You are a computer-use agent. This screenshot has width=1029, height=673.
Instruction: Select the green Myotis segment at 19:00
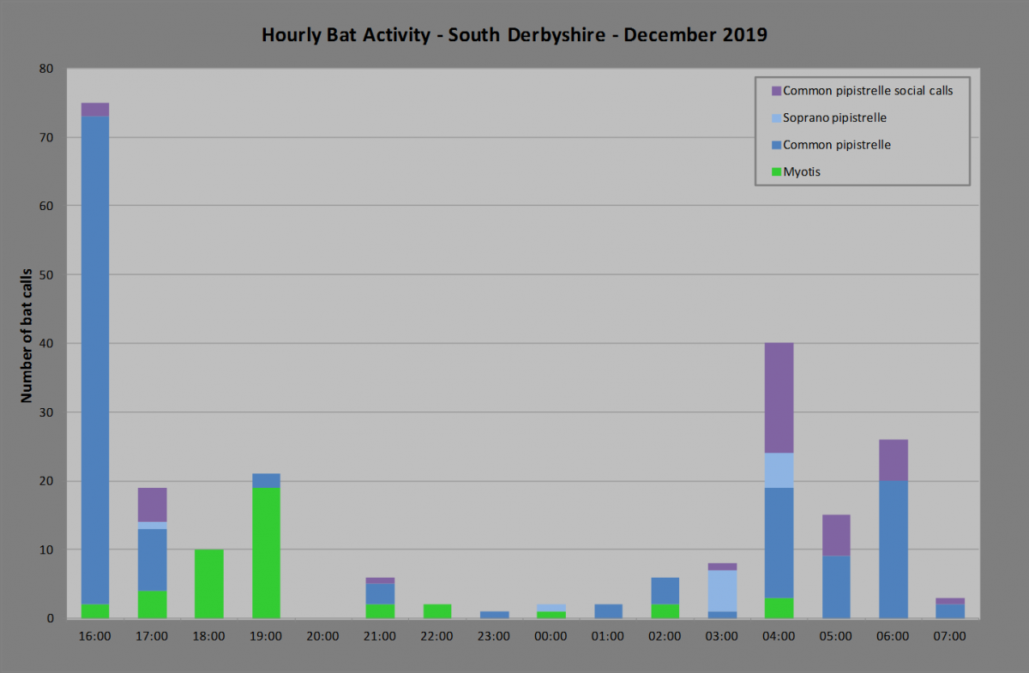click(x=266, y=553)
